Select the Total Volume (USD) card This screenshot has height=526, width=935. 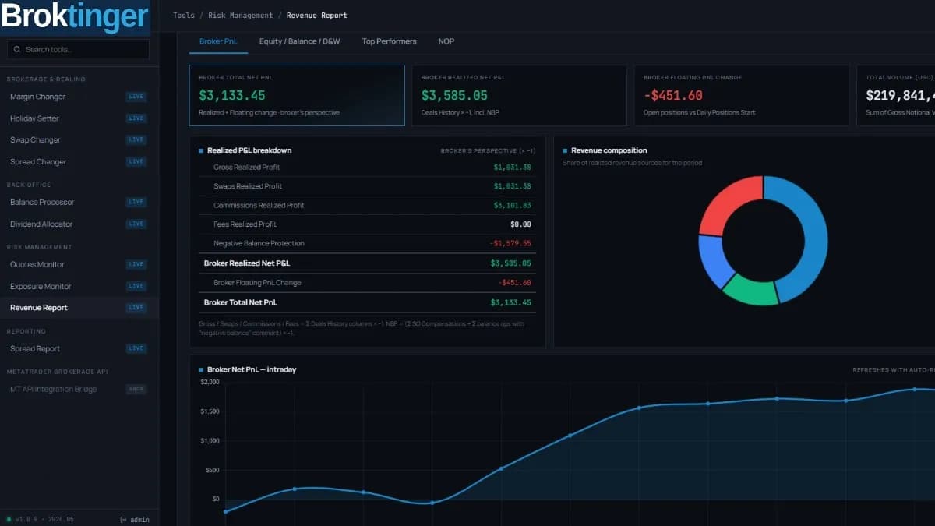(896, 95)
